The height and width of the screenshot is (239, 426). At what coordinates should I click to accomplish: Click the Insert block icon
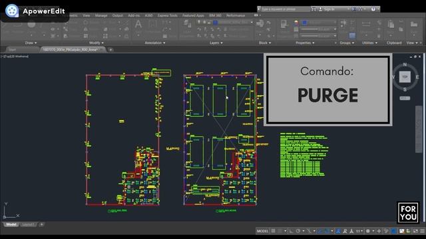(x=260, y=24)
